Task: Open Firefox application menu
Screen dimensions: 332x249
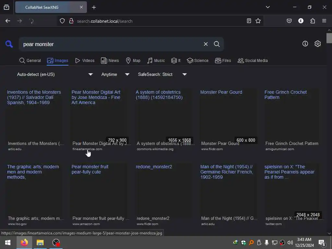Action: pos(324,21)
